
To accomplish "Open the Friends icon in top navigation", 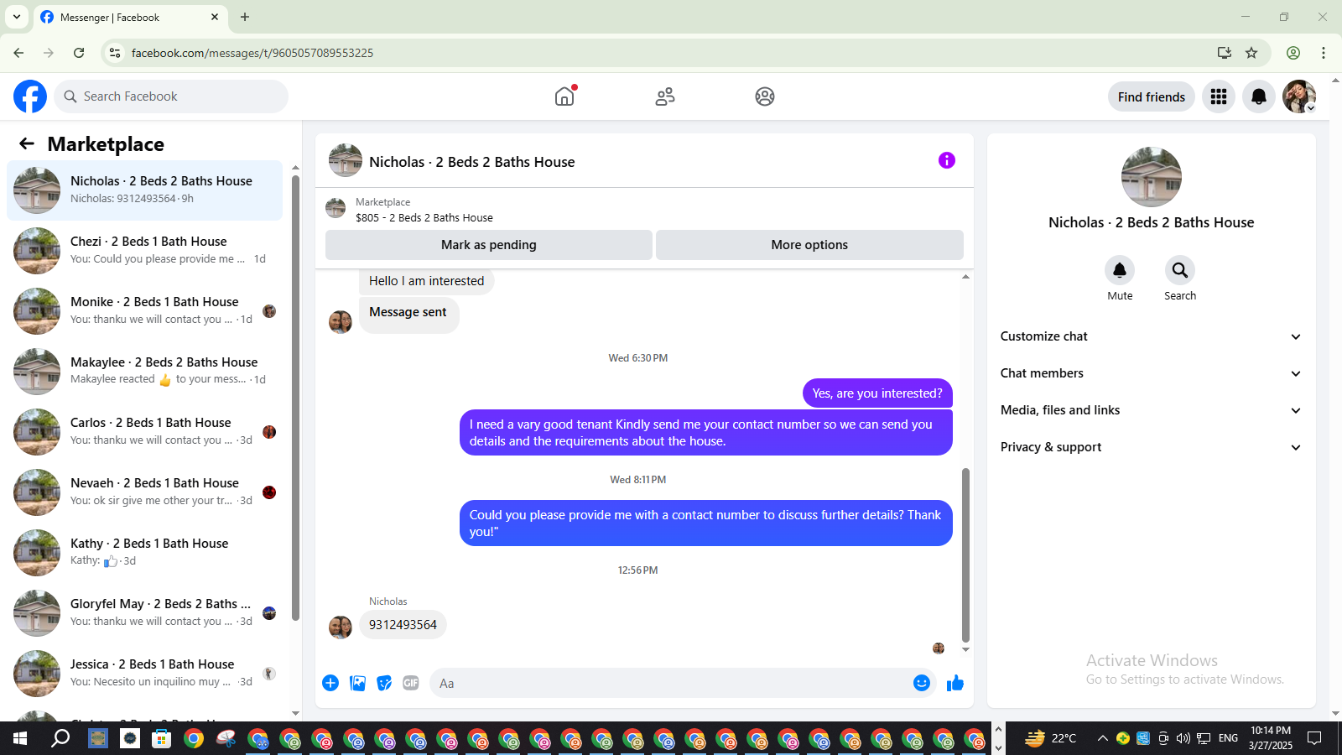I will 665,96.
